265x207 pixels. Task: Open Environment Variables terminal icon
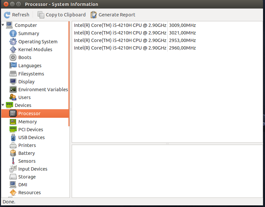(13, 89)
